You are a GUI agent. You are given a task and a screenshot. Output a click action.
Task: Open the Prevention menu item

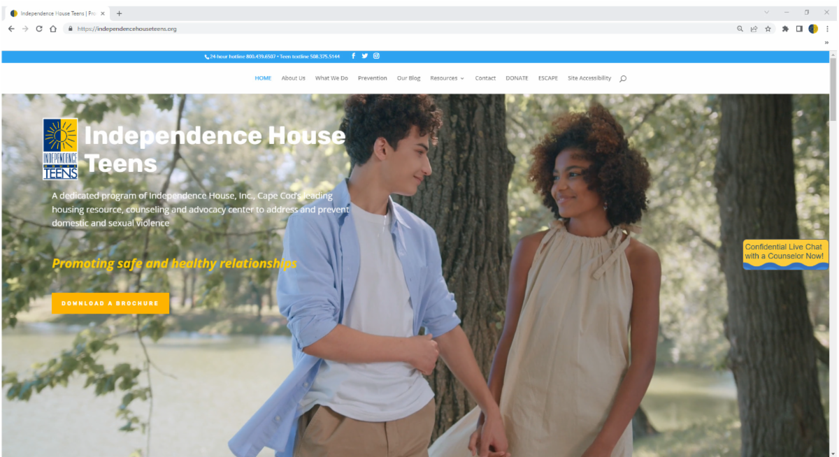372,78
